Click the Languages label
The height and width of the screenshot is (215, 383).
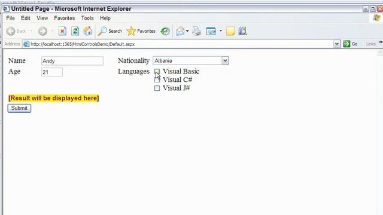[133, 72]
